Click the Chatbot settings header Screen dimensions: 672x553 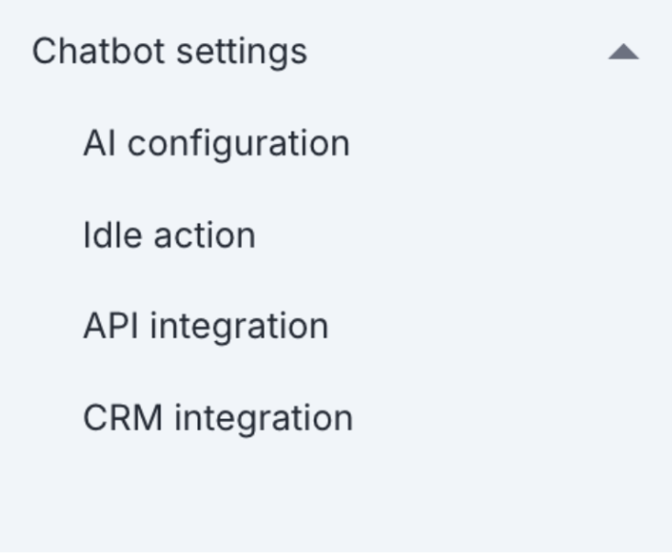(170, 51)
